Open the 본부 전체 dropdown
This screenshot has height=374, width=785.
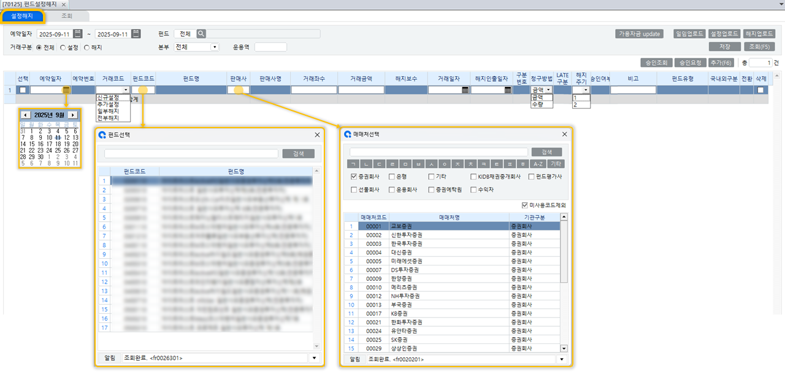(x=215, y=47)
